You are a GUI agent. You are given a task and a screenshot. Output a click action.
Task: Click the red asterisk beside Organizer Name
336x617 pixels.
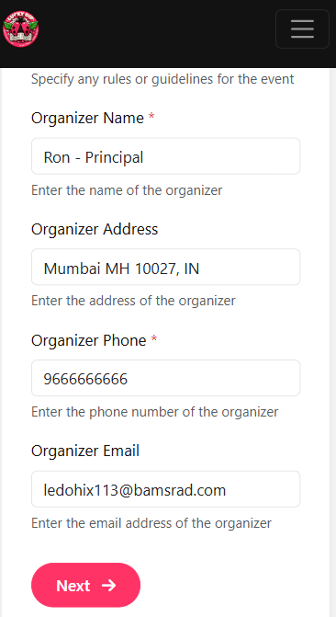click(151, 117)
